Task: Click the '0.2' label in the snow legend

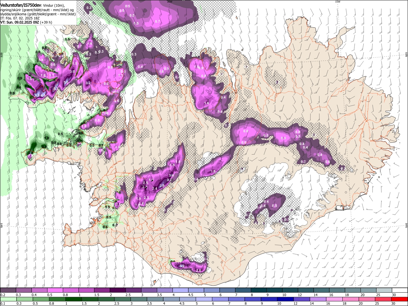Action: pyautogui.click(x=3, y=295)
